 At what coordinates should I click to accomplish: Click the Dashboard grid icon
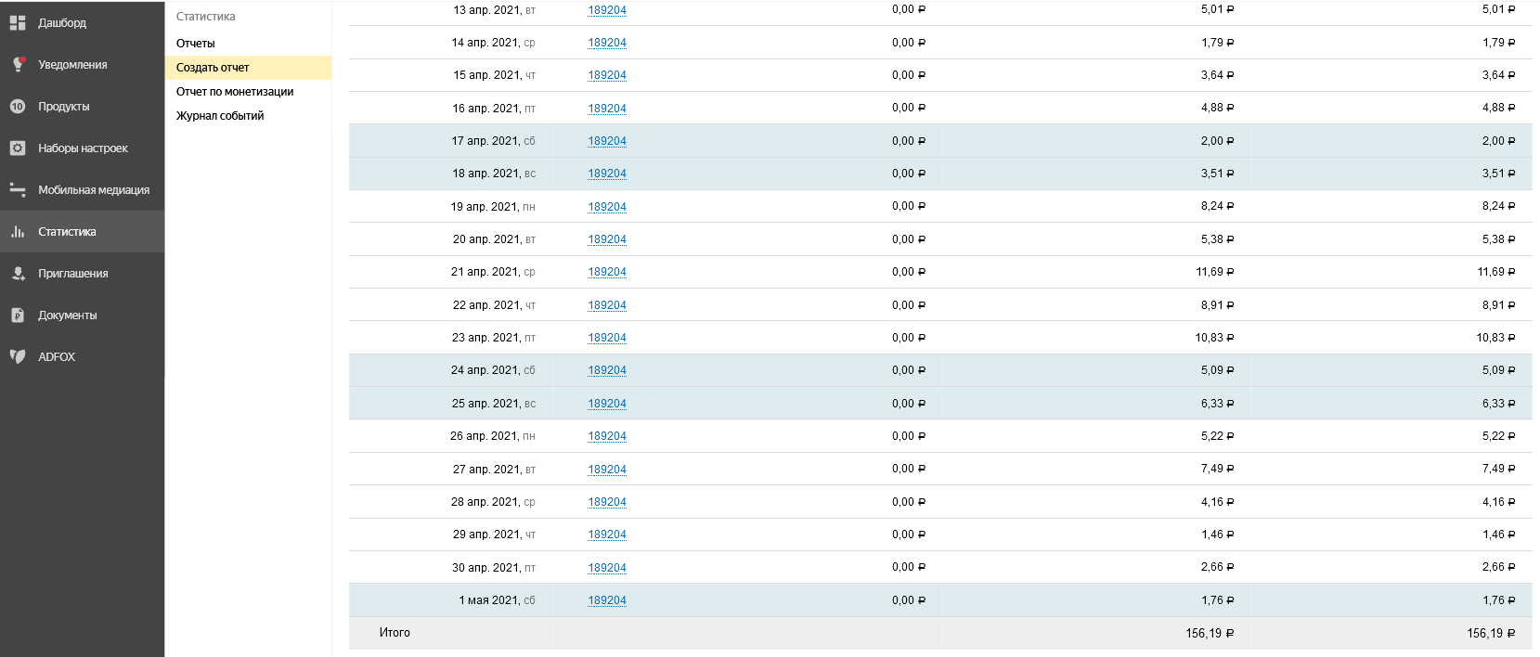click(x=18, y=22)
